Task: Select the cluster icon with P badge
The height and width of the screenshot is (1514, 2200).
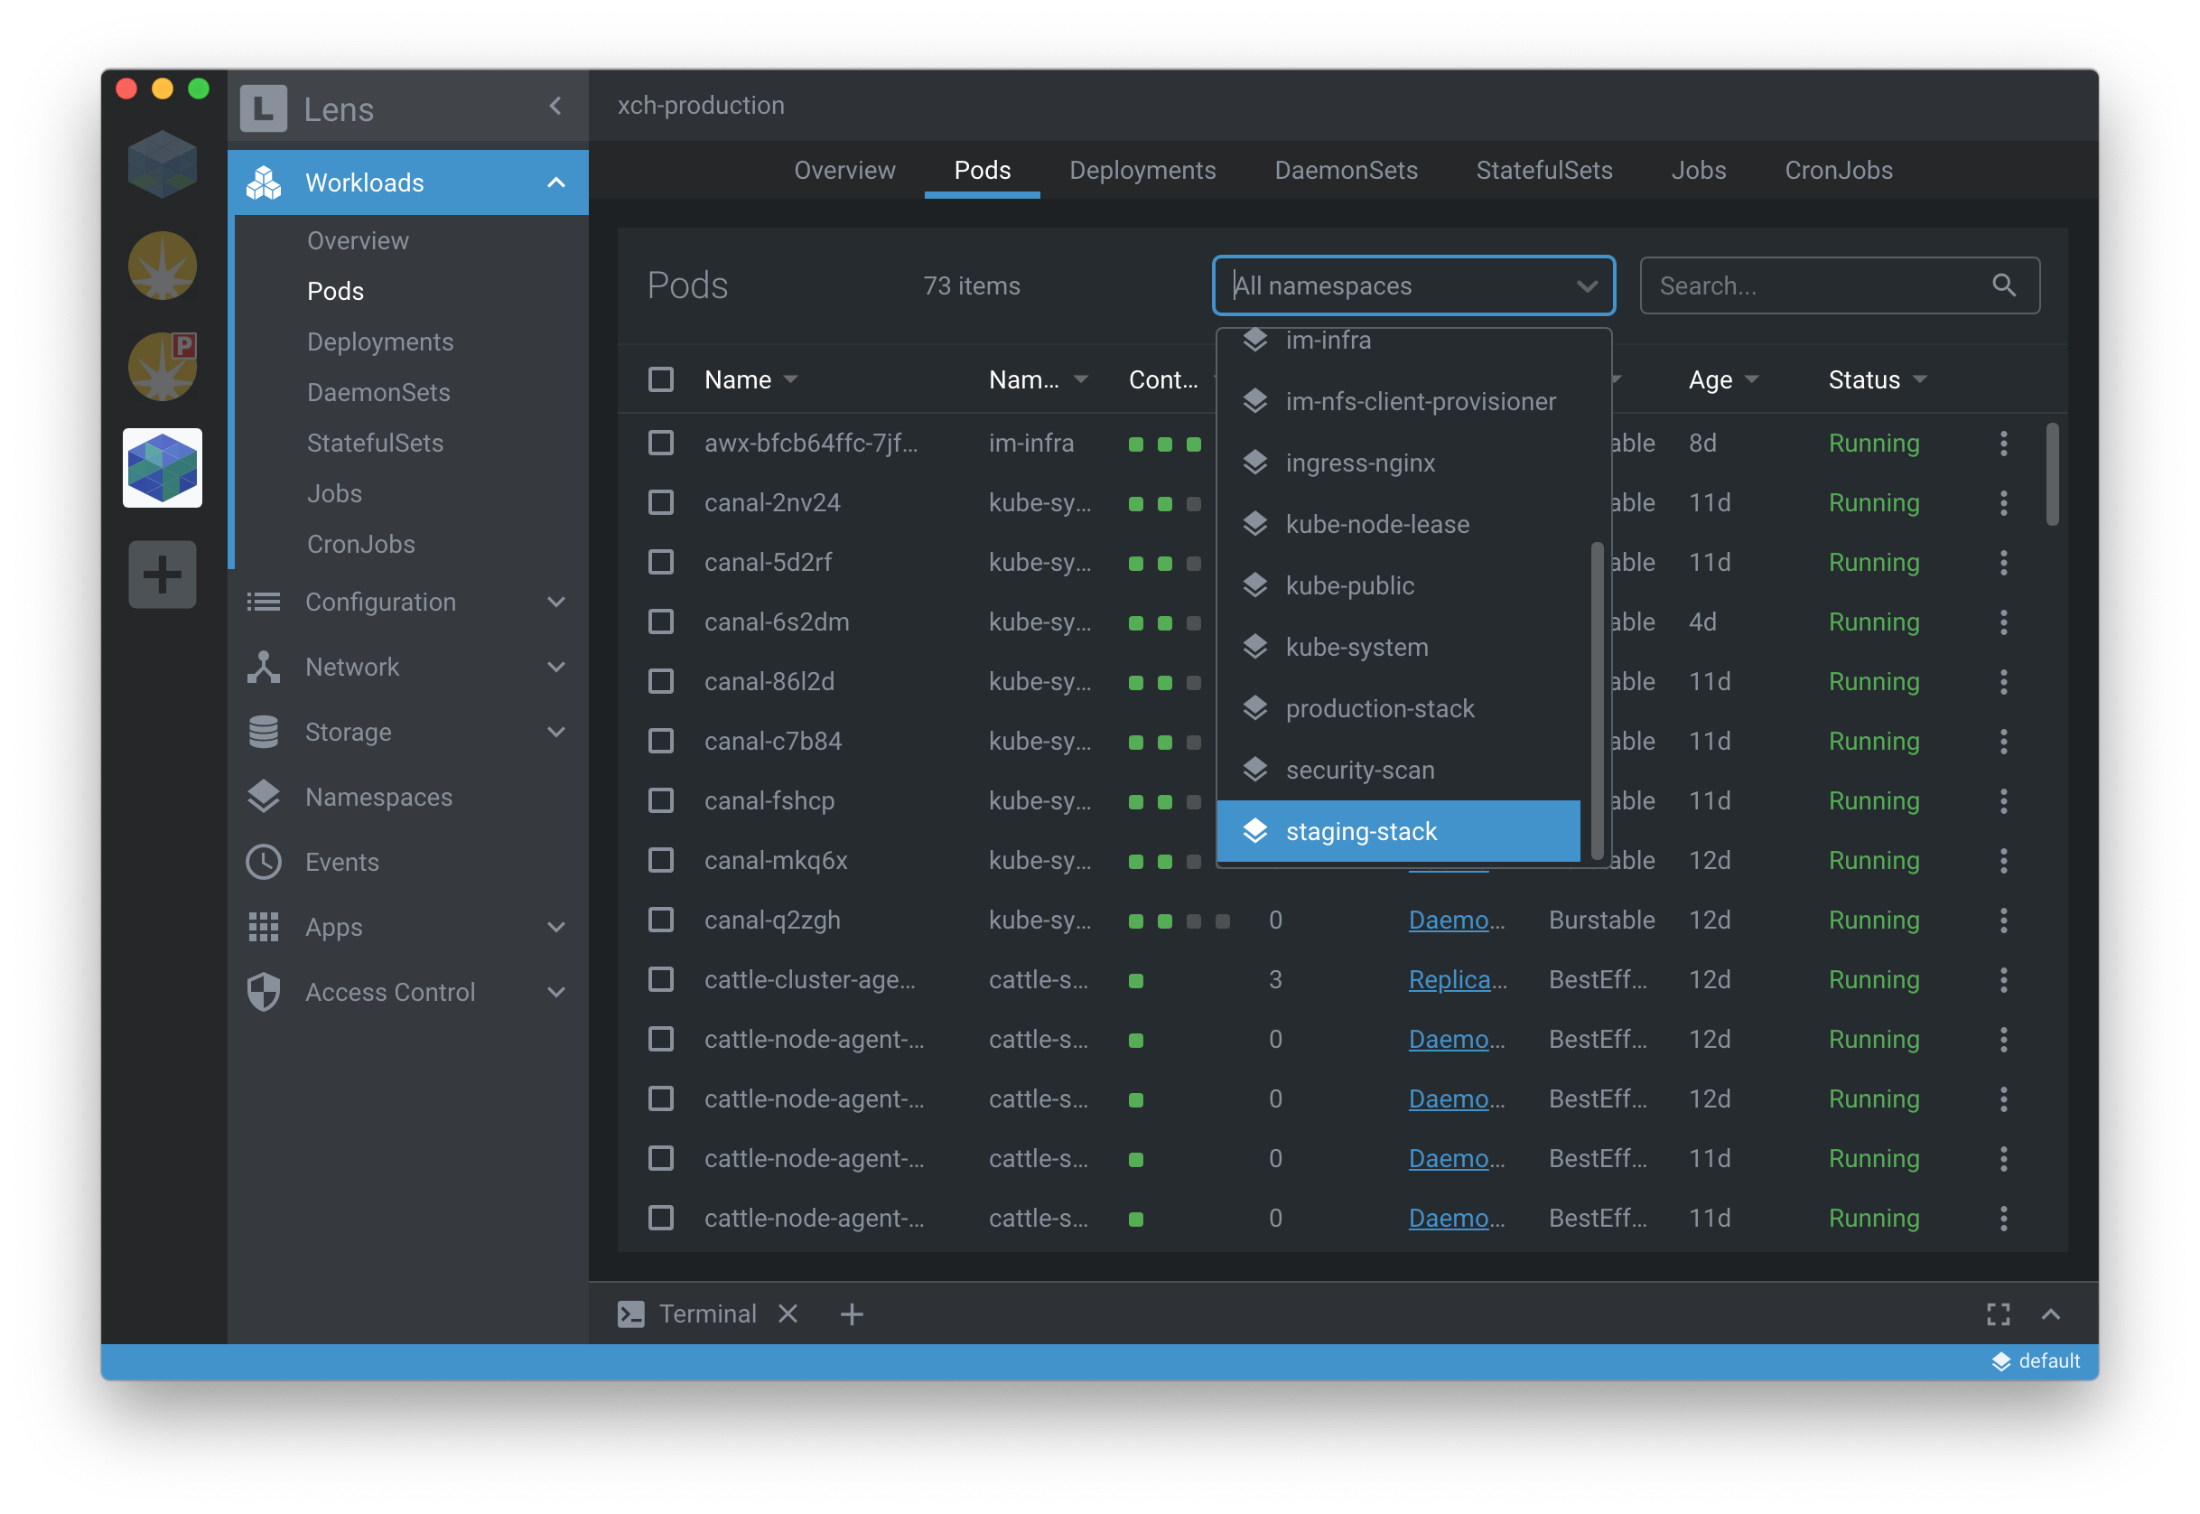Action: (163, 366)
